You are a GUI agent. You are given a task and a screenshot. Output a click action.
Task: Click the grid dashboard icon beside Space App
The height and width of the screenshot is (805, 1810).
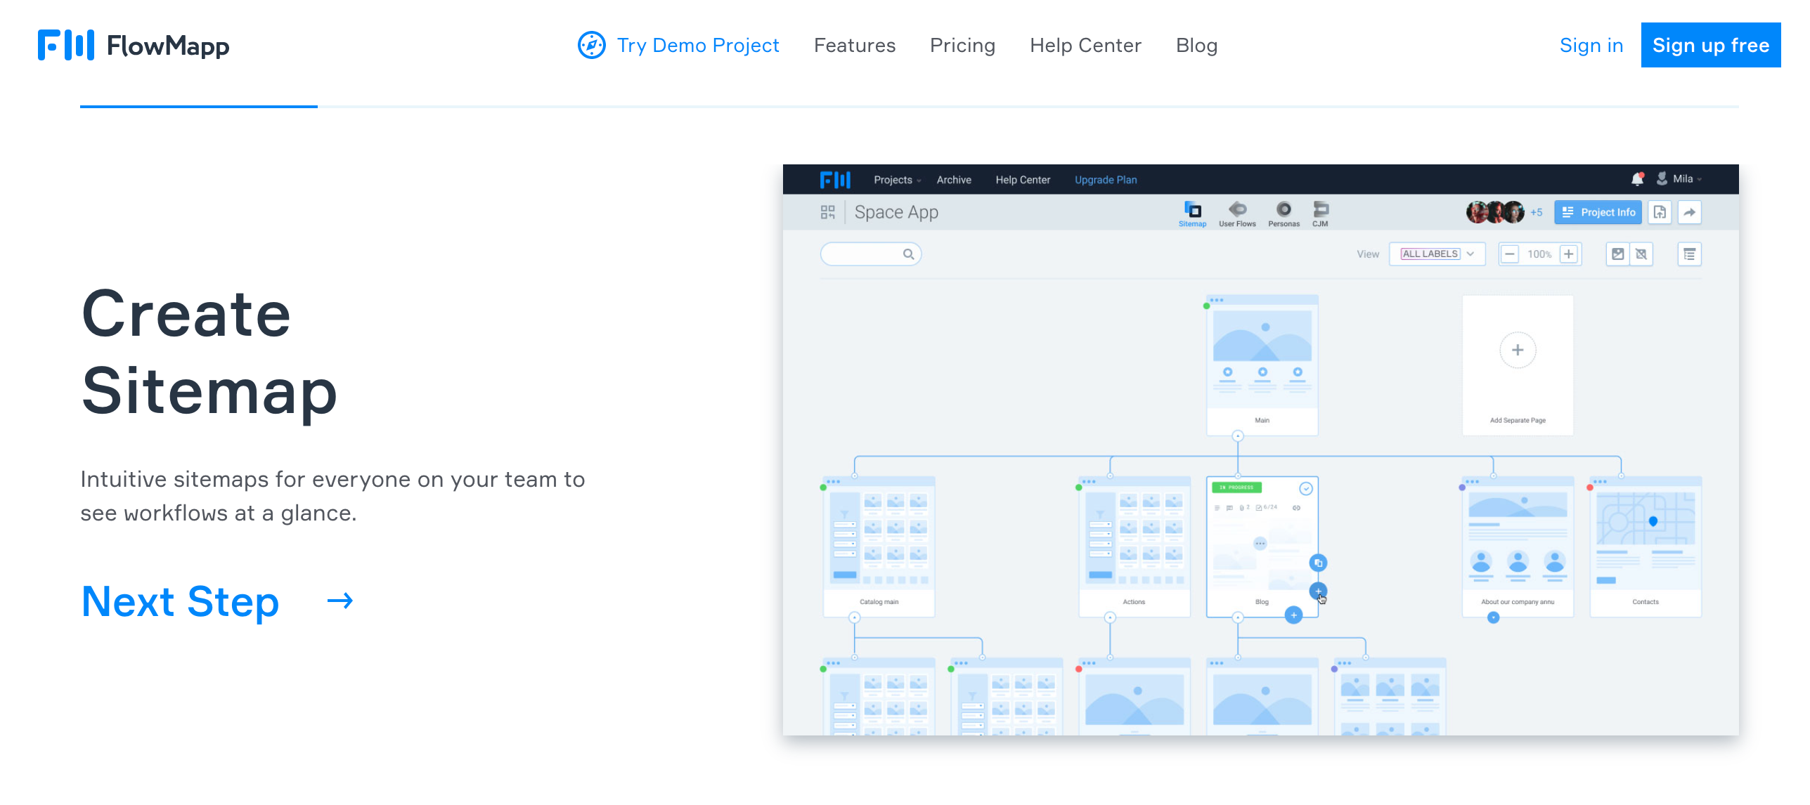click(x=827, y=212)
